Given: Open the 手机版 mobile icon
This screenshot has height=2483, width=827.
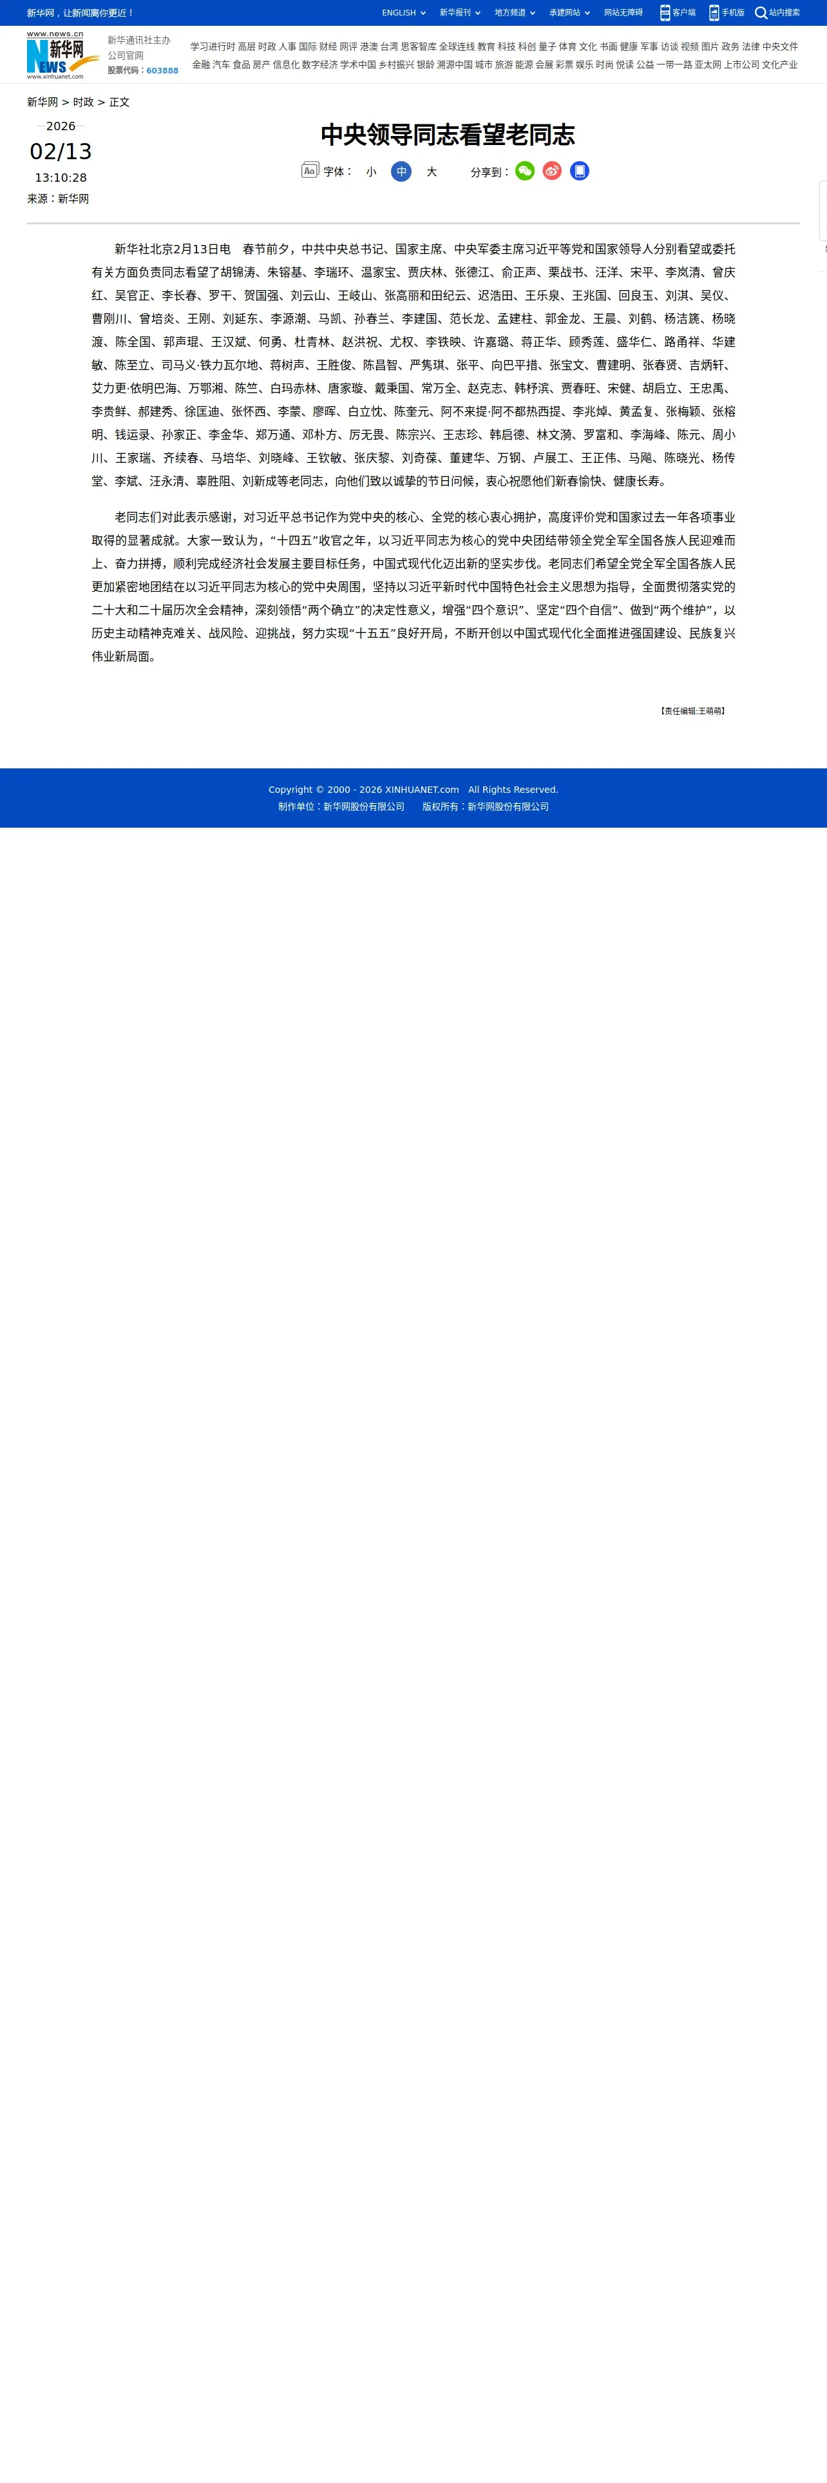Looking at the screenshot, I should tap(714, 12).
